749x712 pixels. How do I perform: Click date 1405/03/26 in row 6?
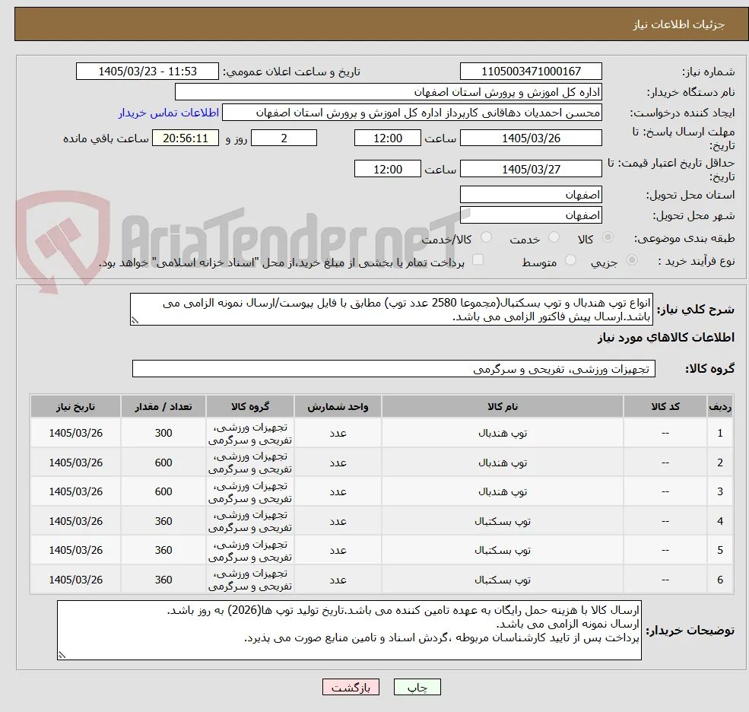(x=75, y=580)
